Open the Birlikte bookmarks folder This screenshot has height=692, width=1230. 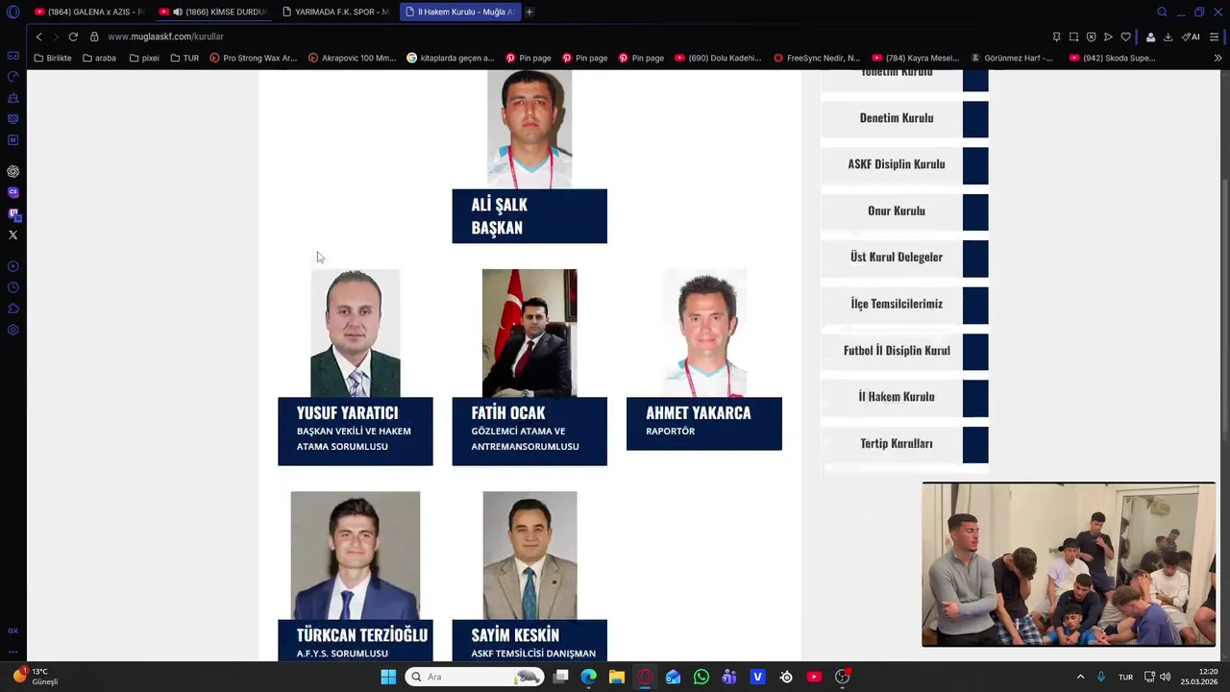pyautogui.click(x=53, y=58)
